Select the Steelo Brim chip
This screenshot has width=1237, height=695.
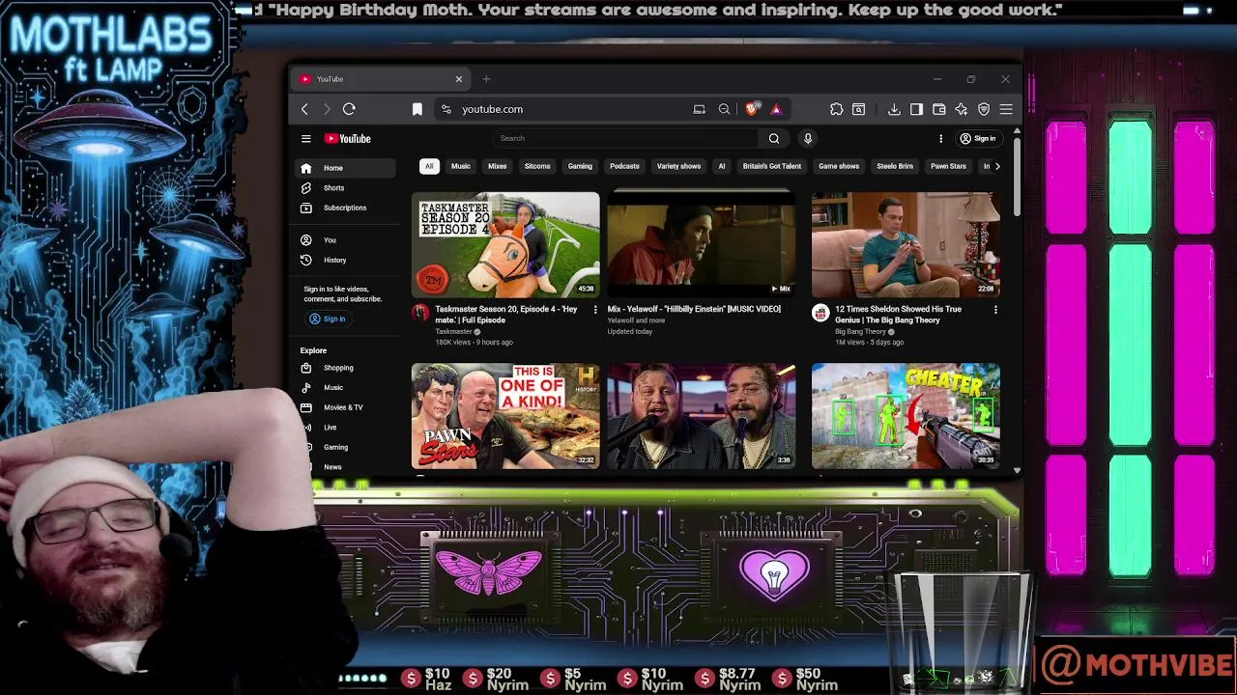(x=895, y=166)
